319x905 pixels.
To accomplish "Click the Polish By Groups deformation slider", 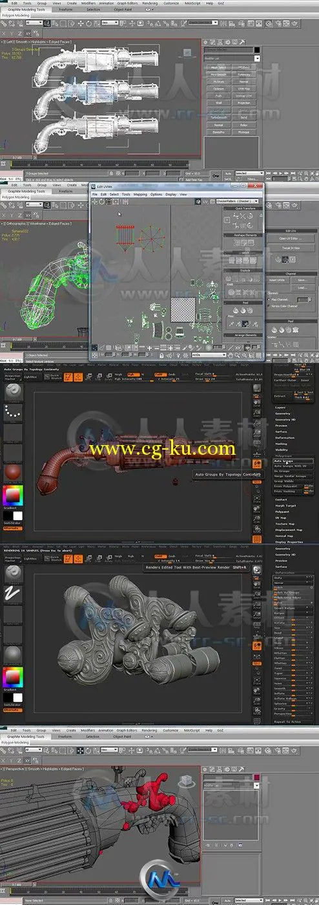I will [x=293, y=593].
